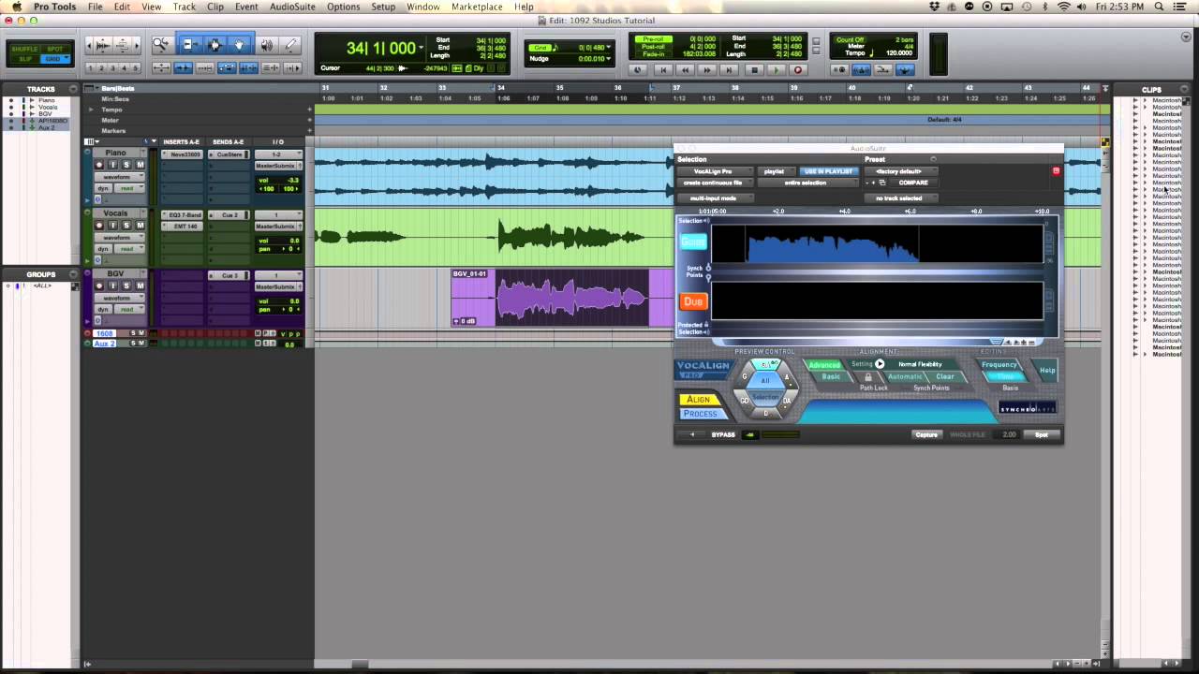
Task: Select the Zoomer tool in the toolbar
Action: [161, 44]
